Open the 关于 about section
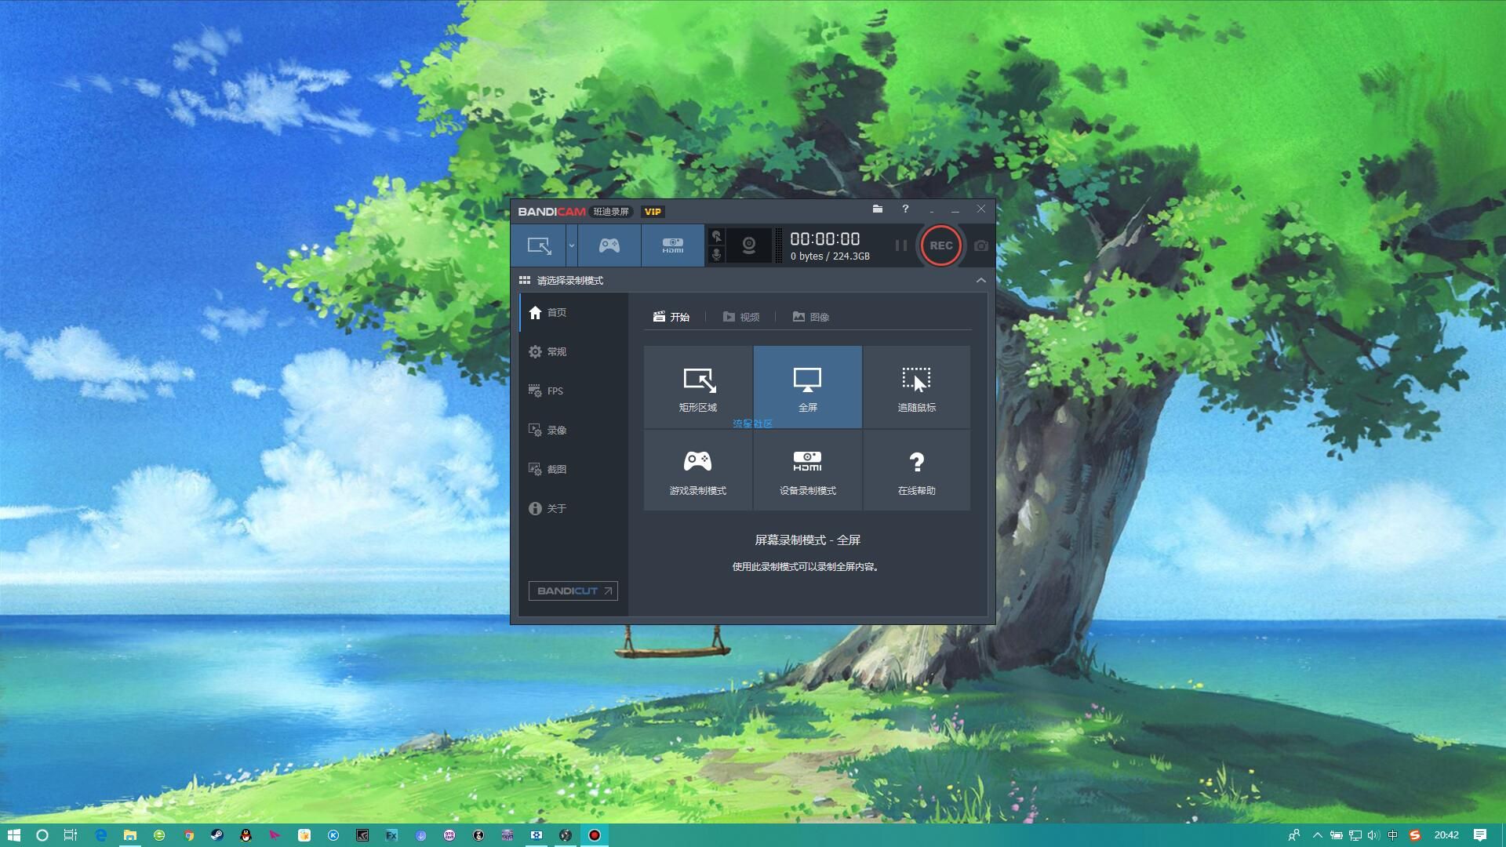The width and height of the screenshot is (1506, 847). [573, 508]
